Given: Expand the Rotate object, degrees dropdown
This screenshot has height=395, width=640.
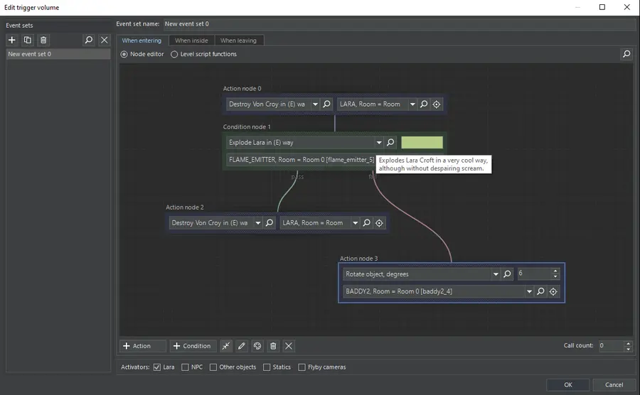Looking at the screenshot, I should [x=495, y=274].
